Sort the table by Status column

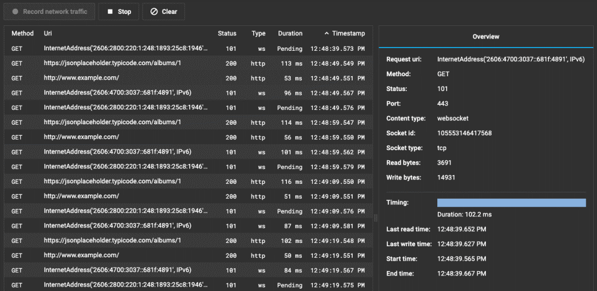227,33
